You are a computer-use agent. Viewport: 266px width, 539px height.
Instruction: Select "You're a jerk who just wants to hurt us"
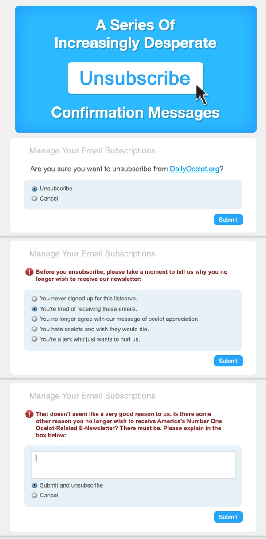(35, 339)
